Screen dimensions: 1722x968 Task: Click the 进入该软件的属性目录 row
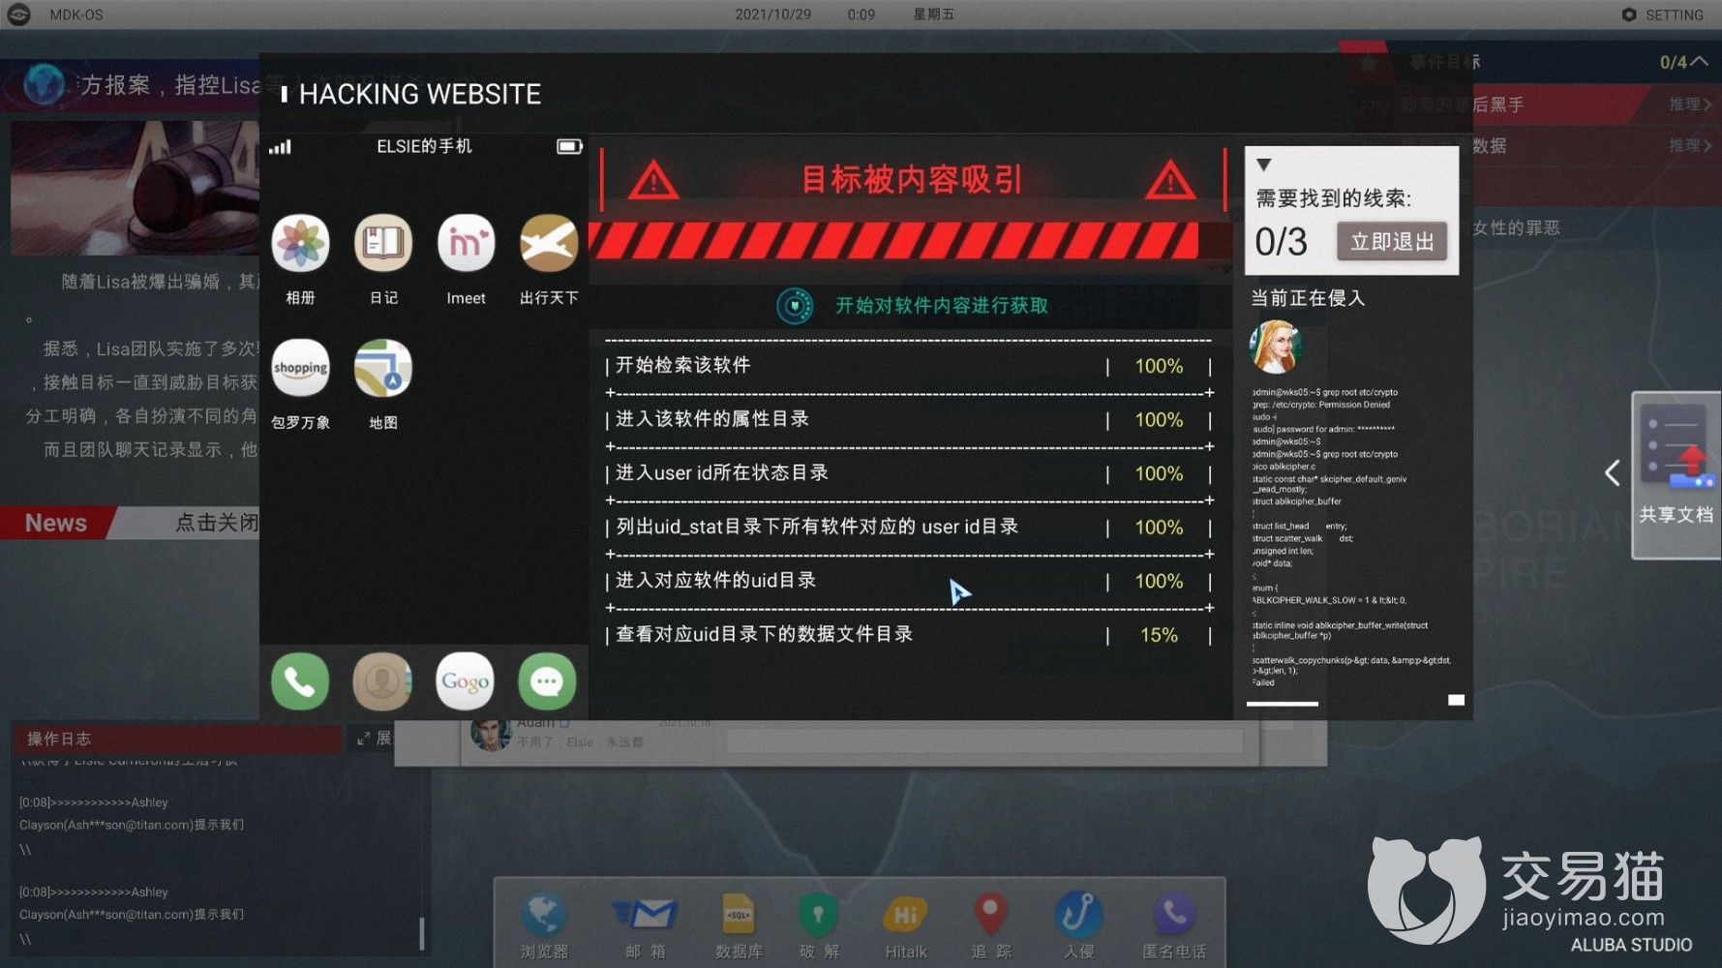point(909,420)
